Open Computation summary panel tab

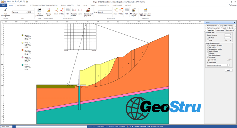click(x=226, y=26)
